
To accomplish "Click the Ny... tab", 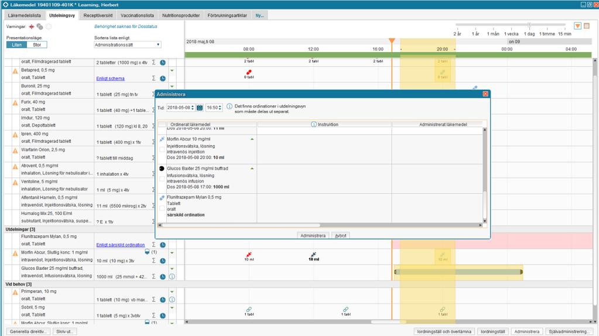I will 259,16.
